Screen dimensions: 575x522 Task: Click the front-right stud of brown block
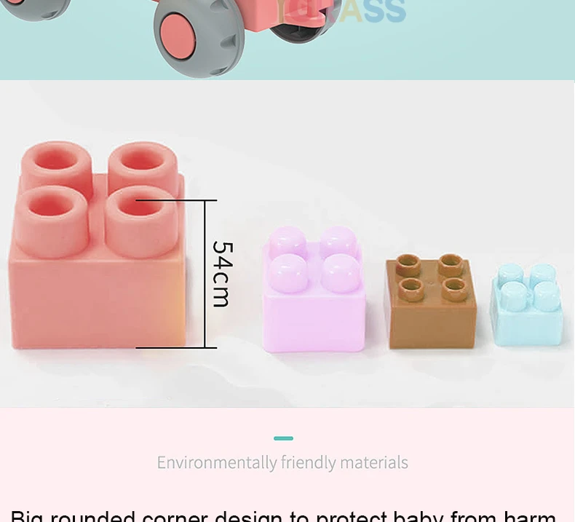[x=453, y=289]
